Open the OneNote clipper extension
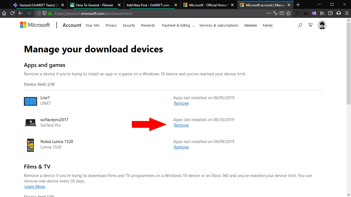This screenshot has width=351, height=197. [314, 13]
